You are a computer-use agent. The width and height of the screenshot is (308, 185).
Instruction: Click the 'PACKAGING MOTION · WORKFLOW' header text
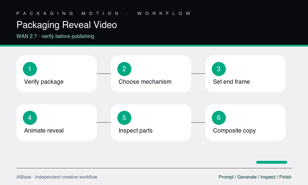click(104, 13)
